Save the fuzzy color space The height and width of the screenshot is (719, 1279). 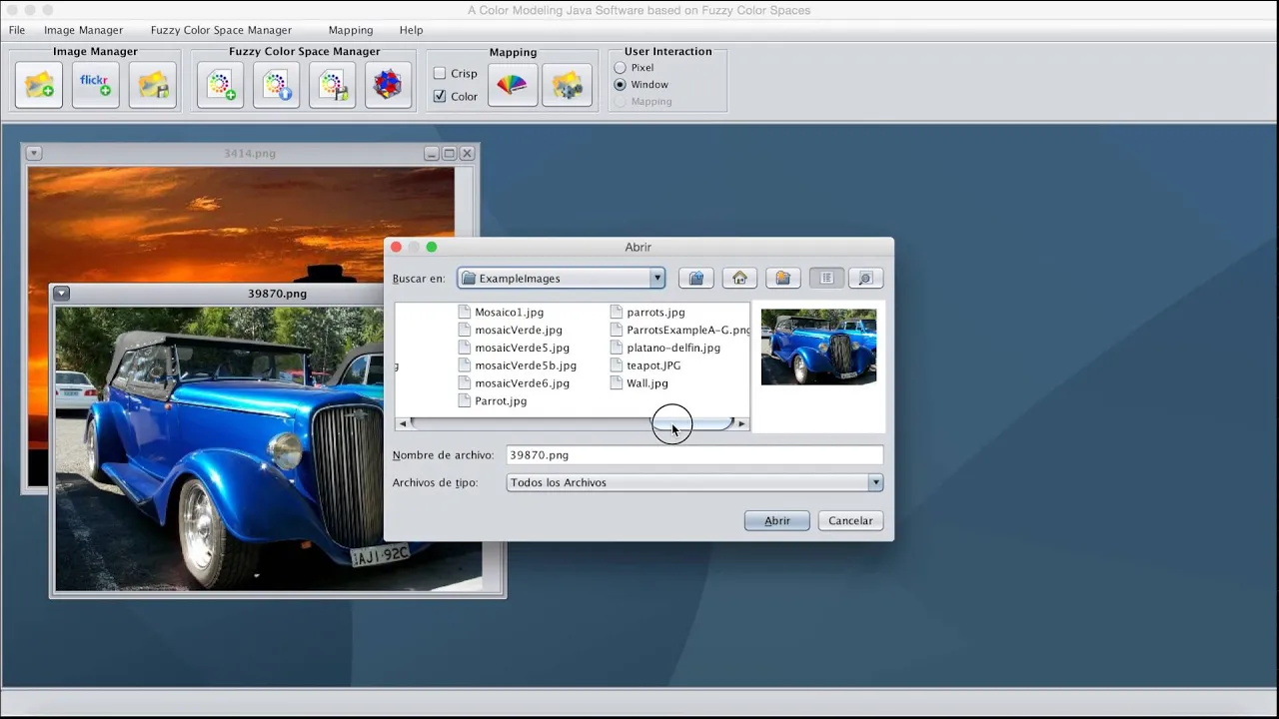pos(333,85)
